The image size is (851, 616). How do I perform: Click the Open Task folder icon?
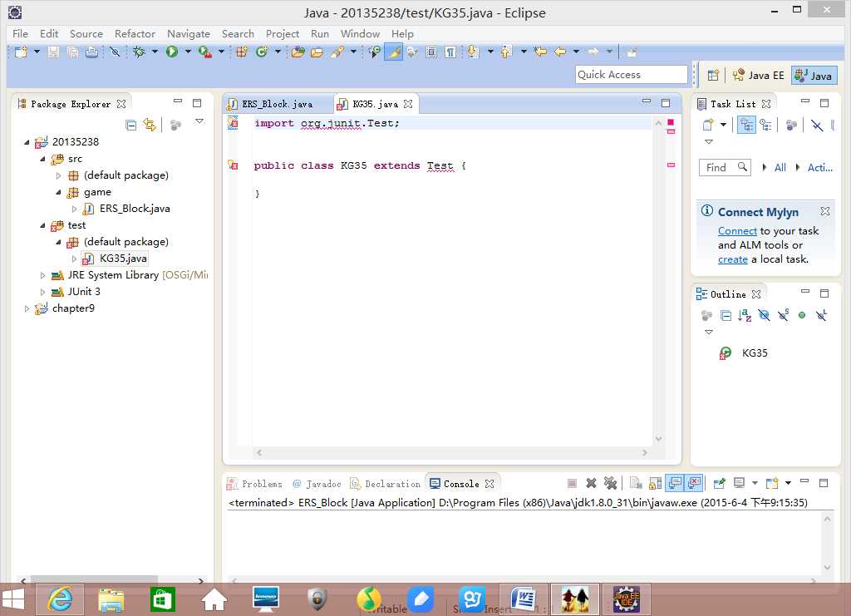(x=317, y=52)
